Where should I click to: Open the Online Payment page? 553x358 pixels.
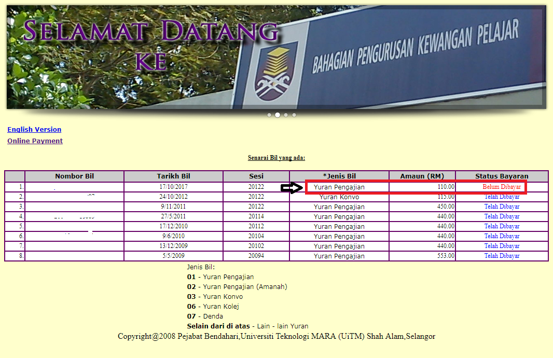coord(35,141)
